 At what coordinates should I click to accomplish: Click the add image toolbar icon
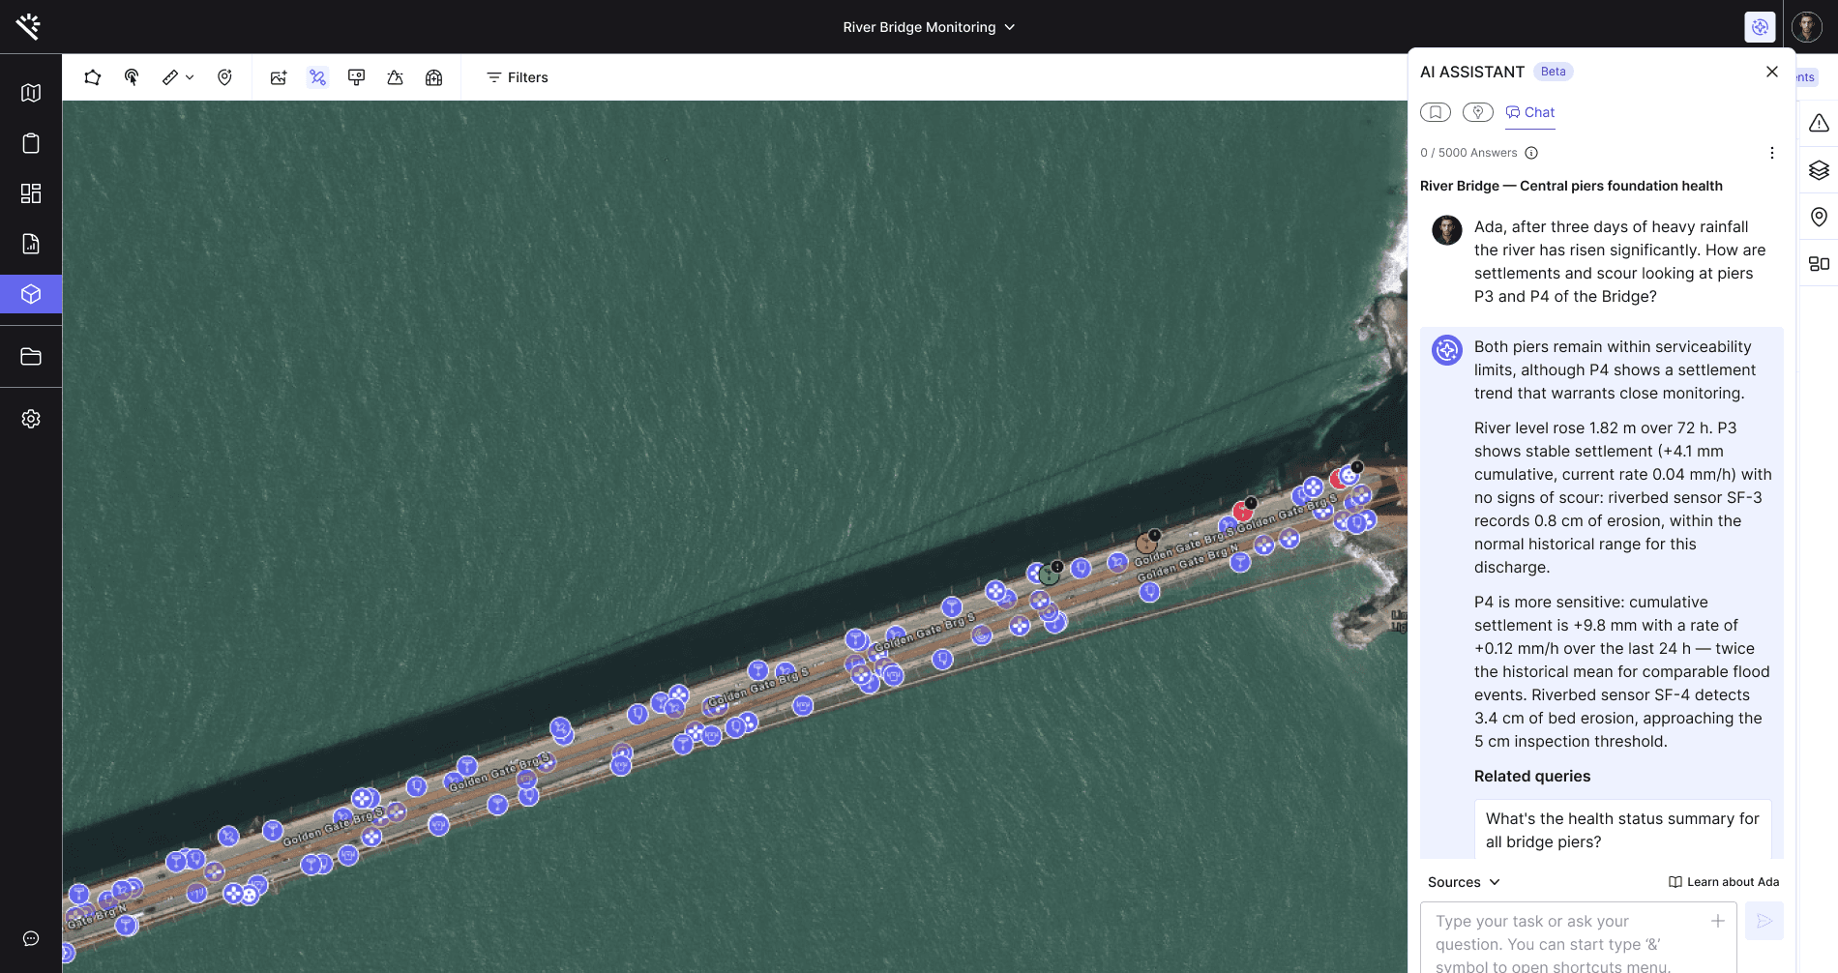tap(279, 77)
